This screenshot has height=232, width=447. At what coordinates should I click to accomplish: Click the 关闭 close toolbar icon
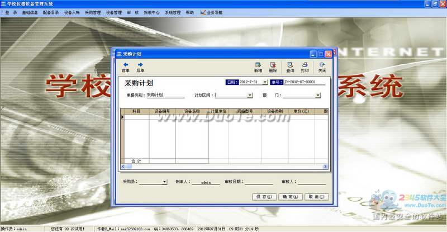click(x=322, y=65)
